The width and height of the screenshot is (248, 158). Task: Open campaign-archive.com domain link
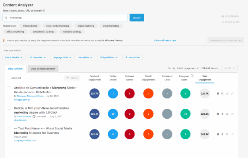pos(25,141)
